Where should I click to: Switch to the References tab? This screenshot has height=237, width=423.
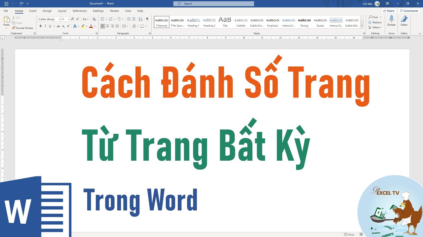80,11
